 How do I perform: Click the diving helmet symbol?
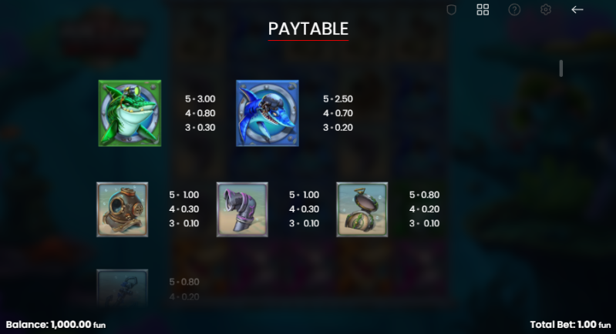(122, 209)
